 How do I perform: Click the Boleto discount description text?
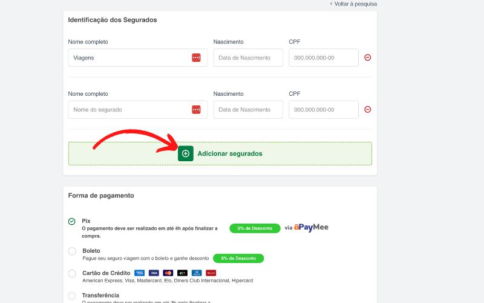click(x=146, y=258)
